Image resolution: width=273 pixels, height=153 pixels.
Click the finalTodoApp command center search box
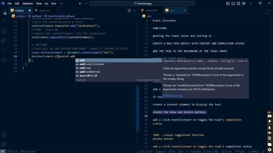142,3
